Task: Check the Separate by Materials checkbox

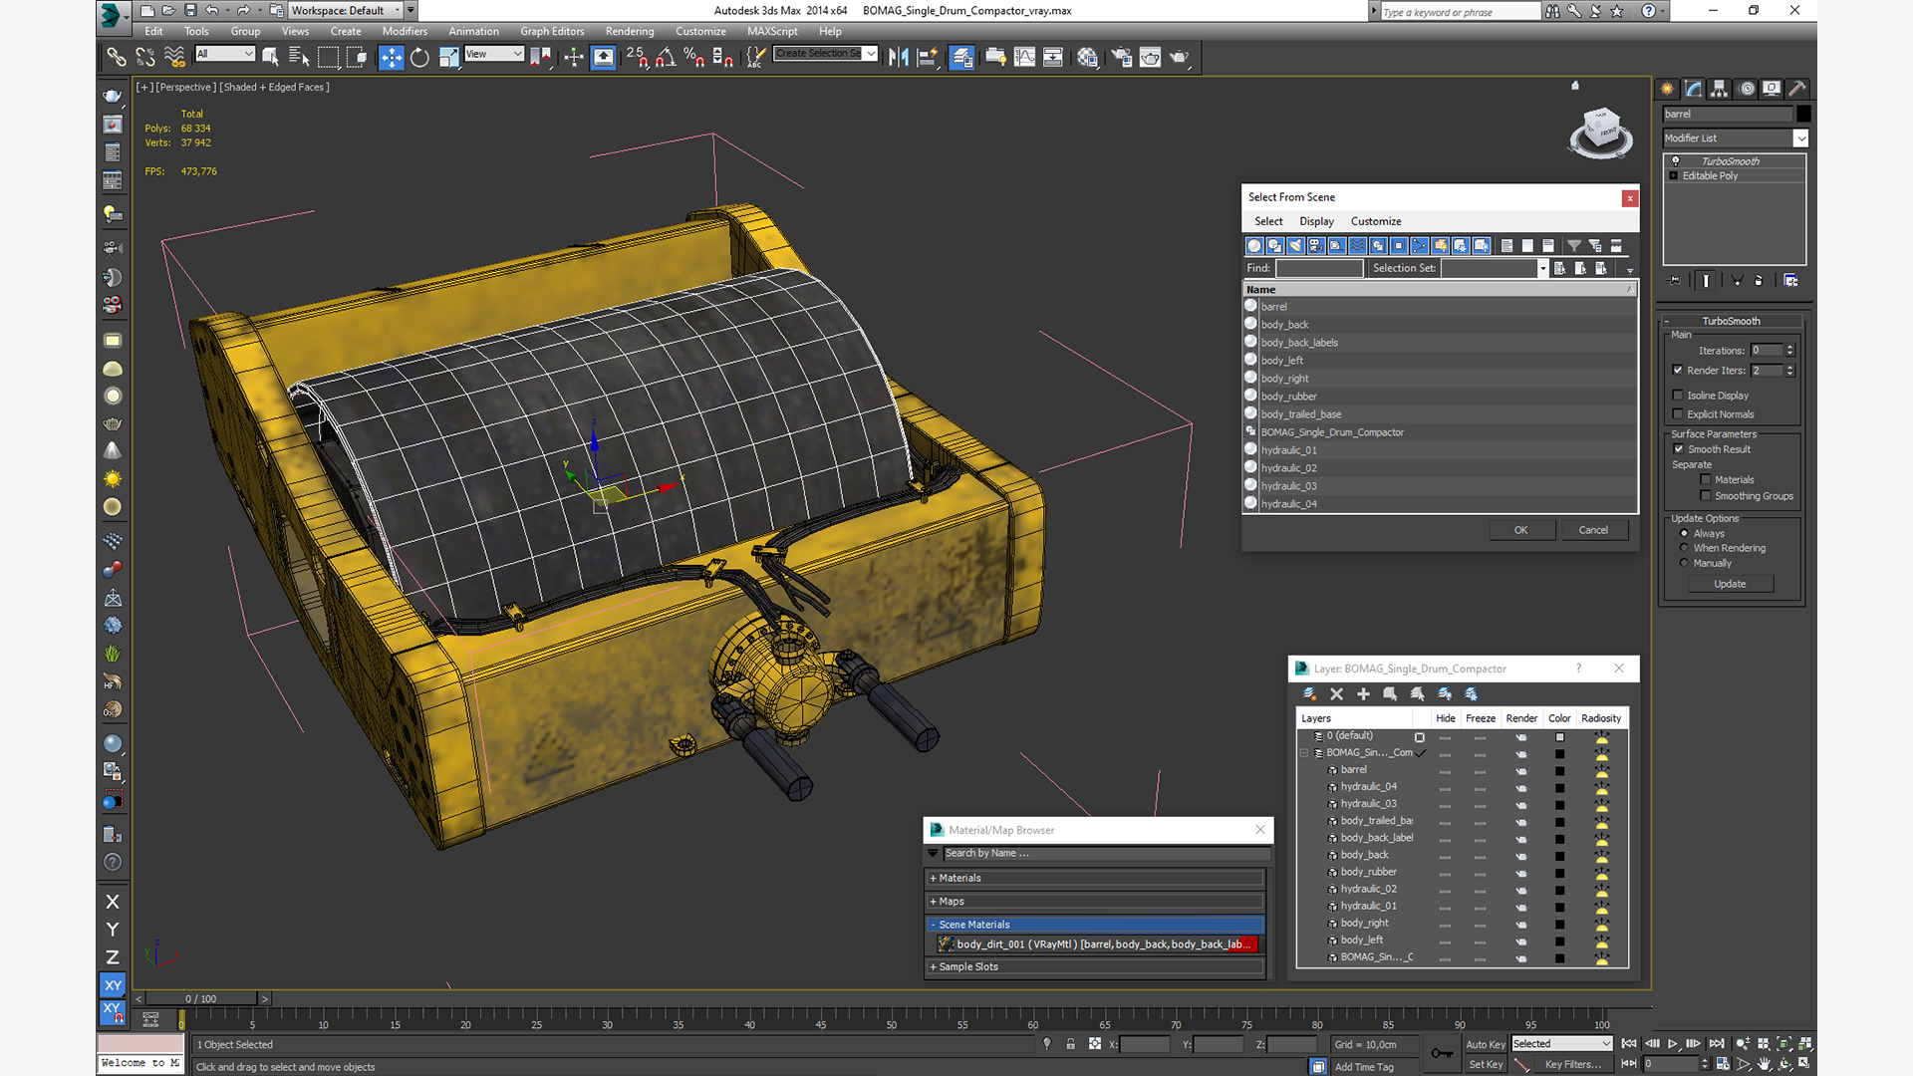Action: 1706,480
